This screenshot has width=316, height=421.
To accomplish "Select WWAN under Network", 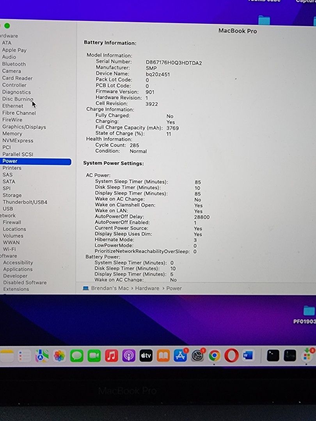I will 11,242.
